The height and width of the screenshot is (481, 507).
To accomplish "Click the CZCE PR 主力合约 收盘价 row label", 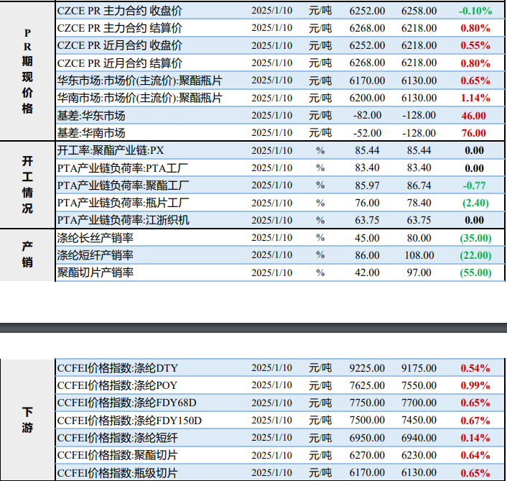I will coord(119,11).
